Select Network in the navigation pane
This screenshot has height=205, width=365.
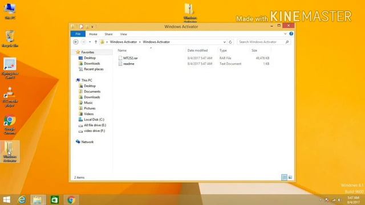click(x=87, y=142)
